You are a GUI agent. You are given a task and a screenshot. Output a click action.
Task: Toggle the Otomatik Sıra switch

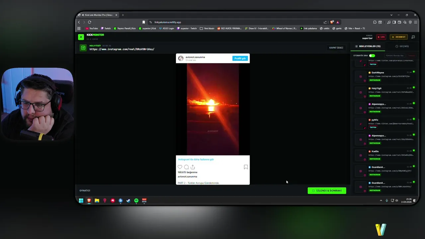[372, 55]
